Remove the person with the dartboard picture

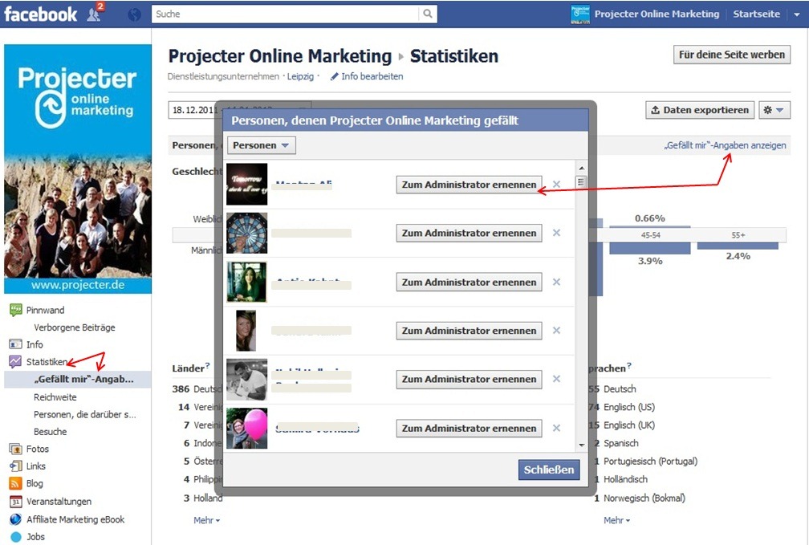[x=556, y=233]
